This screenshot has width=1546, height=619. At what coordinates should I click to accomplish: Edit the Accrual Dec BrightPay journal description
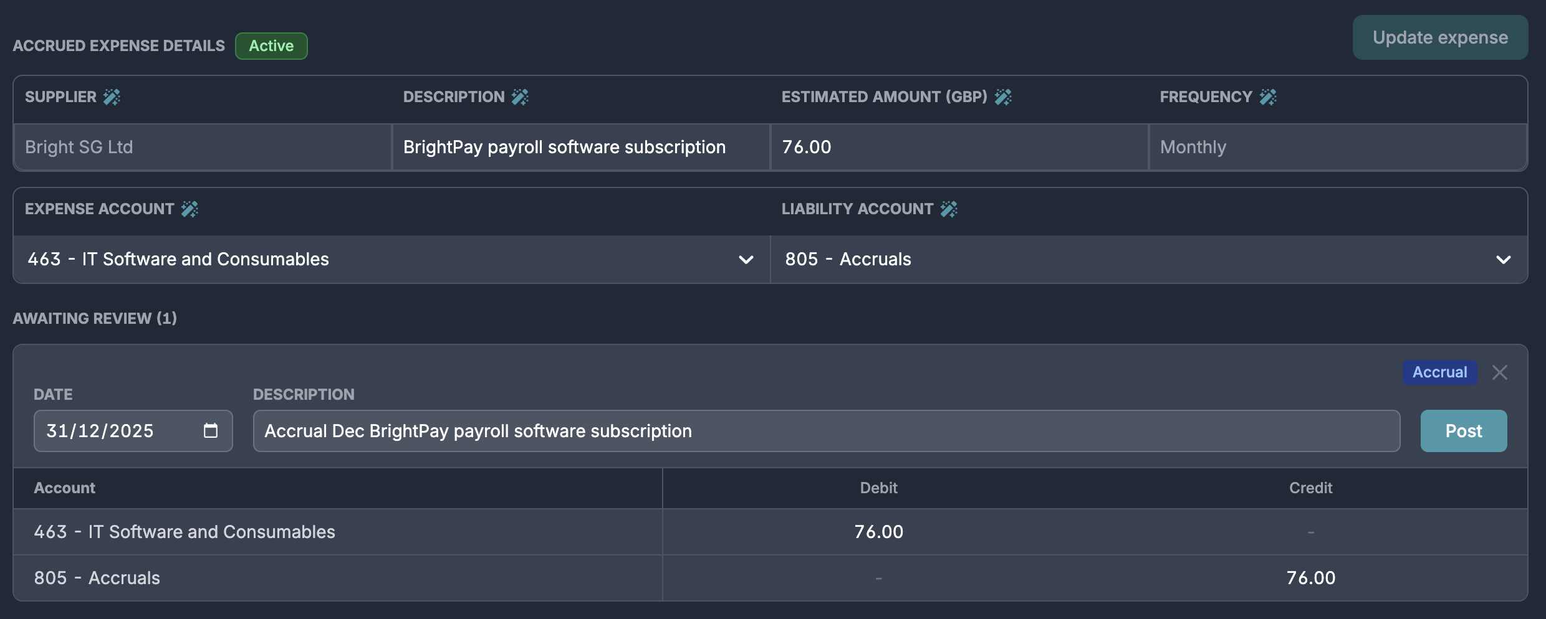(x=827, y=431)
